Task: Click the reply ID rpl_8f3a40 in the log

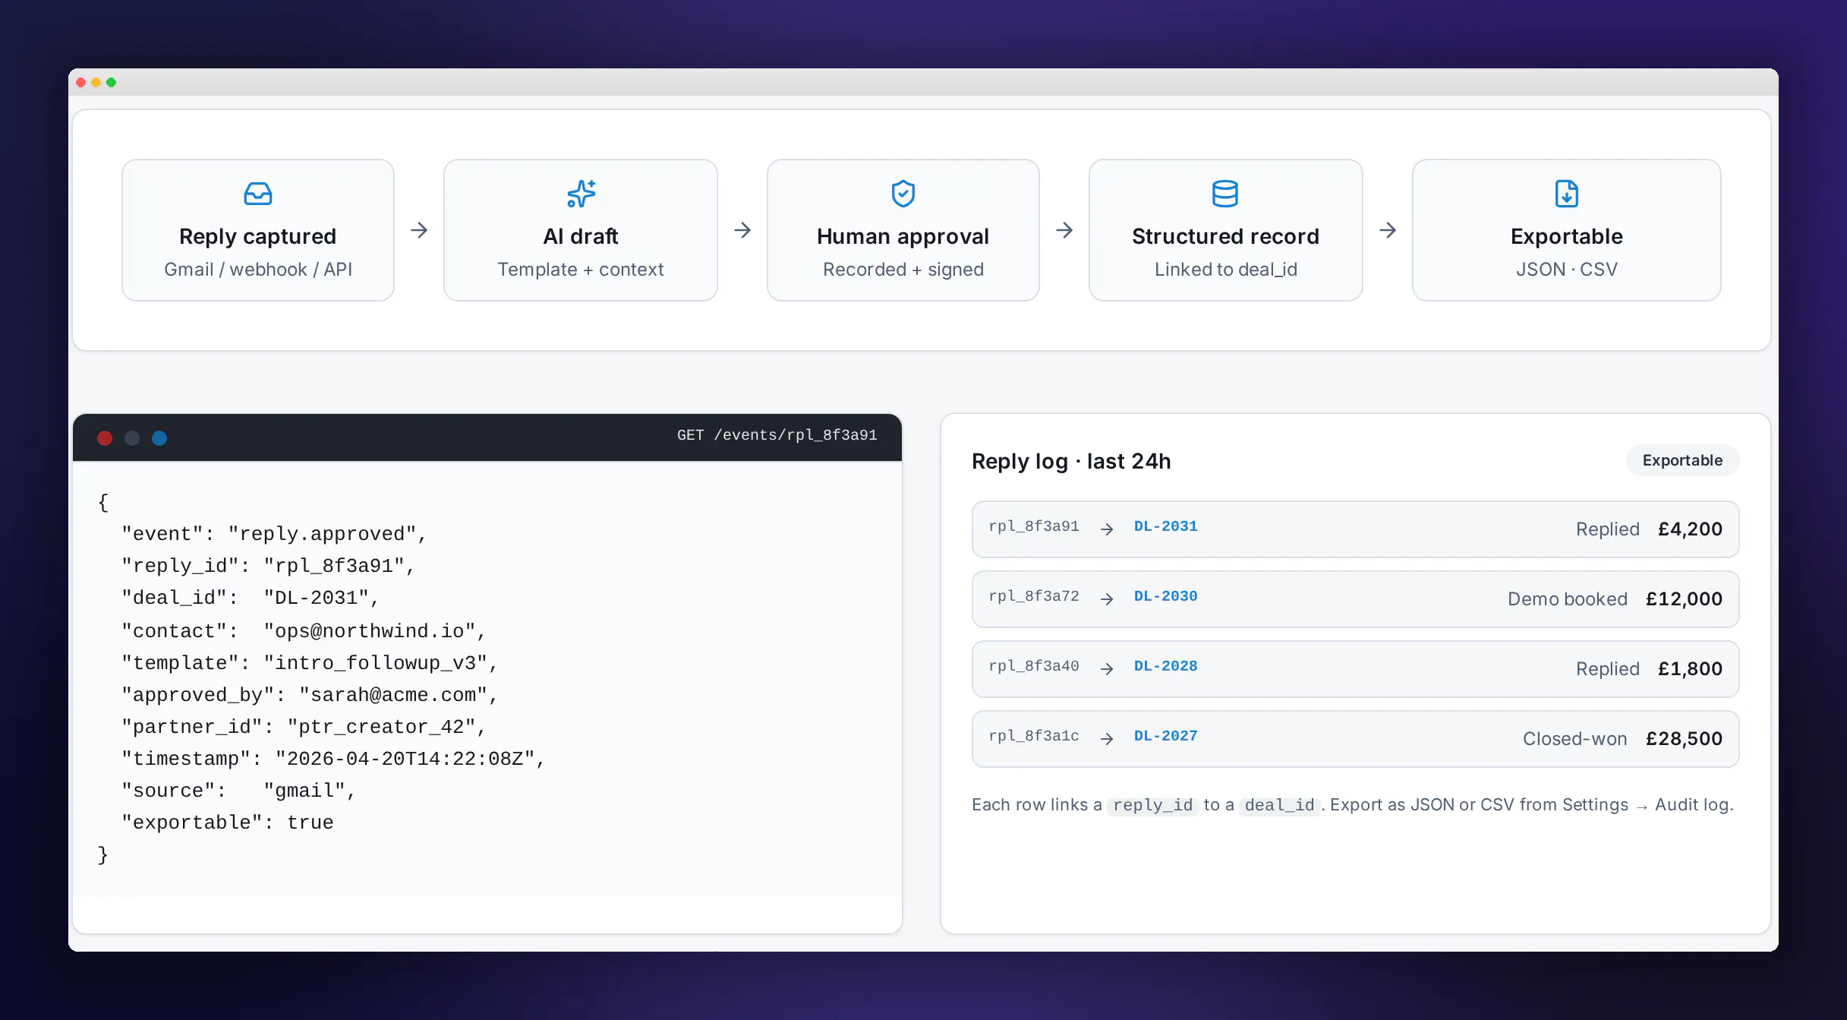Action: (1033, 666)
